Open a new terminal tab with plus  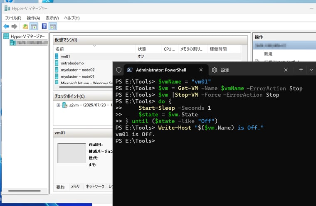(x=301, y=70)
